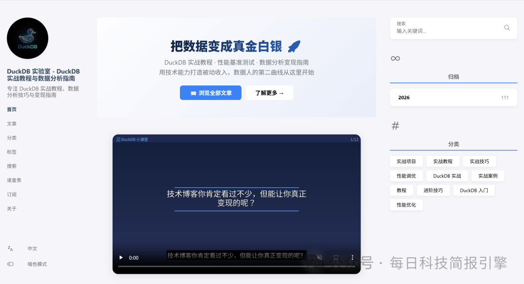The width and height of the screenshot is (524, 284).
Task: Click the 1/12 slide counter
Action: coord(354,139)
